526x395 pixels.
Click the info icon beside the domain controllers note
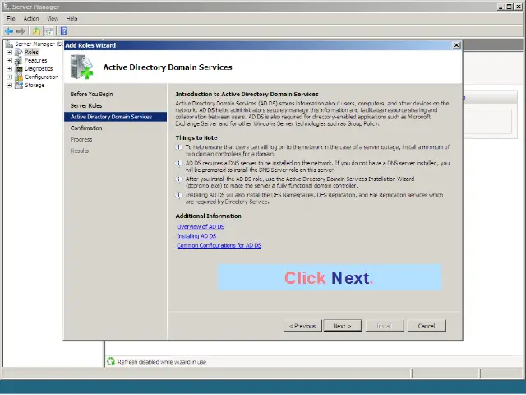[179, 147]
